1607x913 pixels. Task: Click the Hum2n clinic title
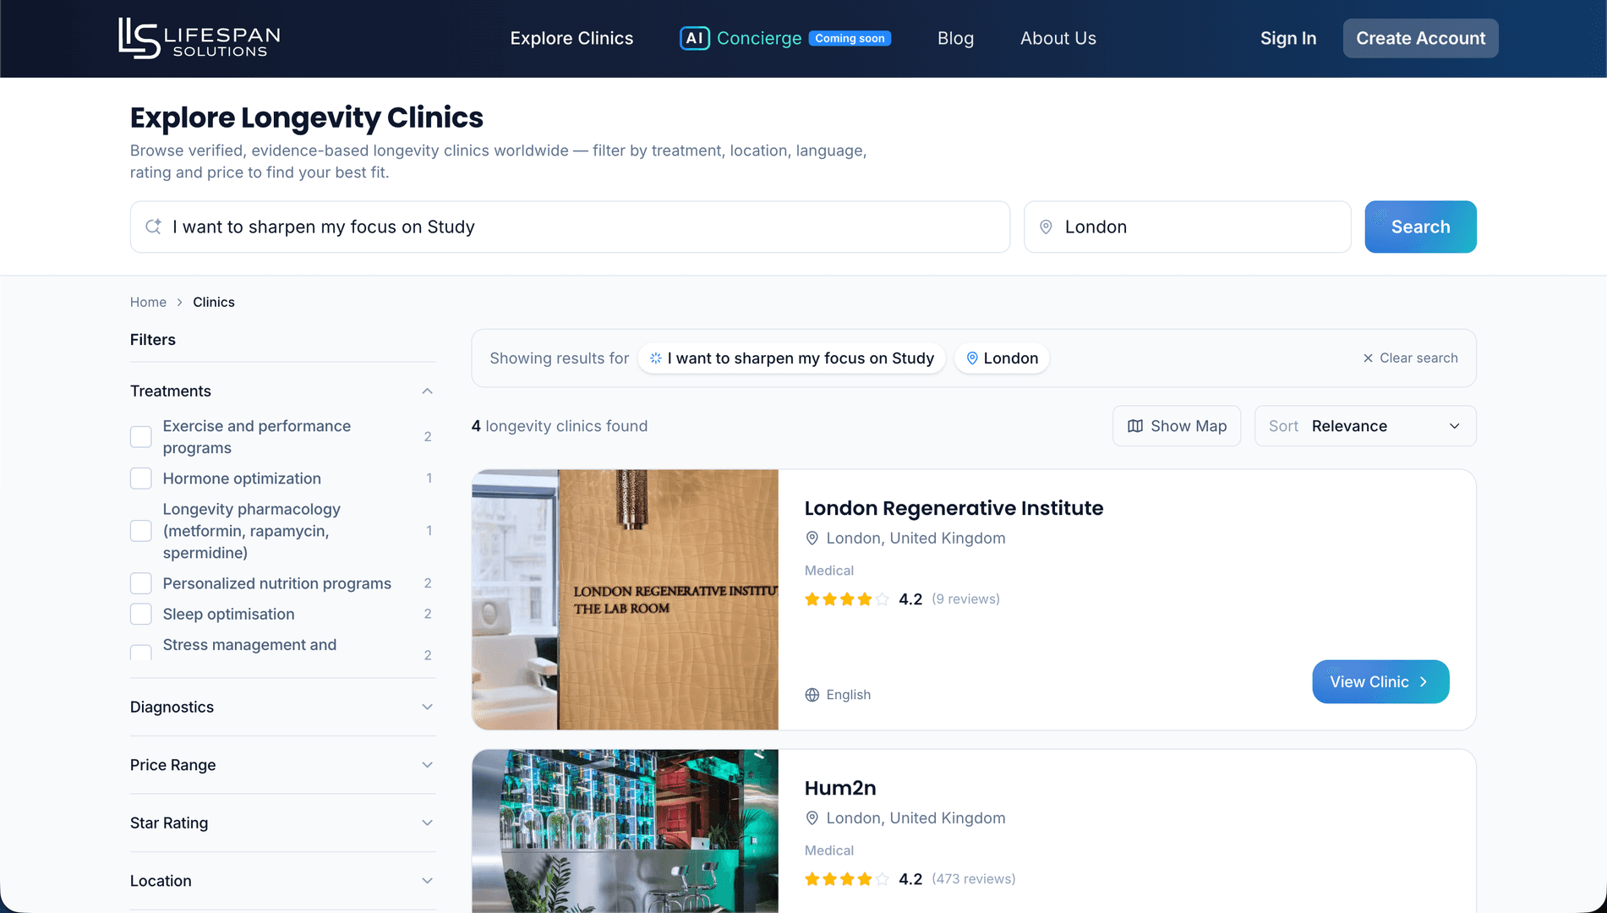[840, 788]
